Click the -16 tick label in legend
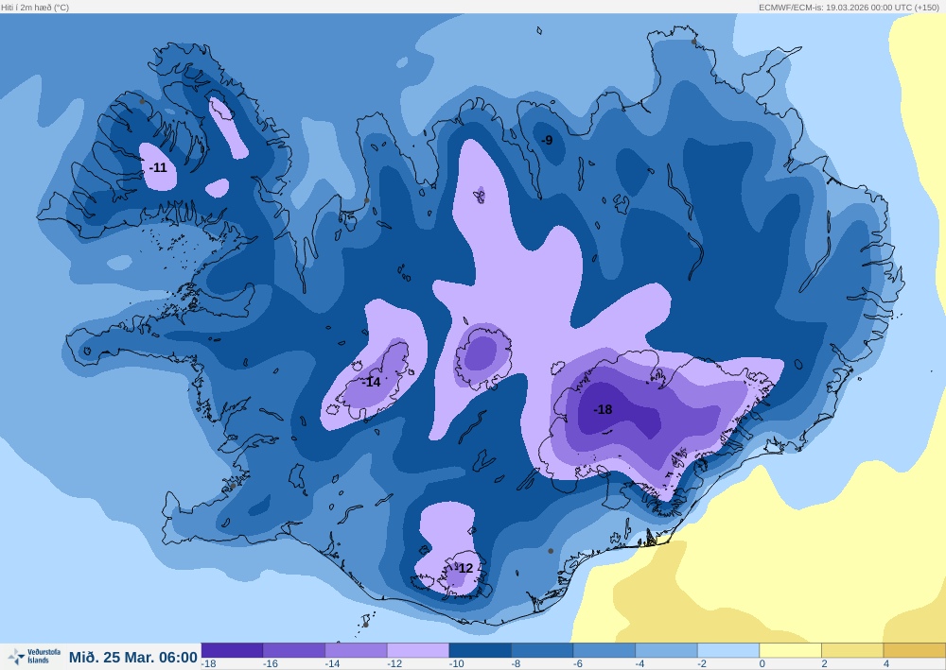This screenshot has width=946, height=670. click(271, 664)
